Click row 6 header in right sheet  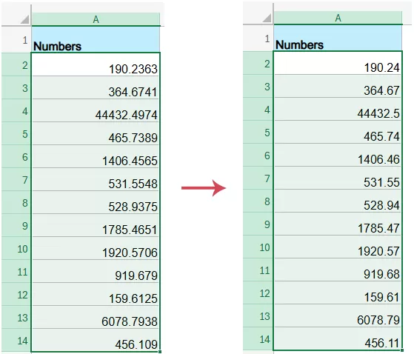click(258, 155)
